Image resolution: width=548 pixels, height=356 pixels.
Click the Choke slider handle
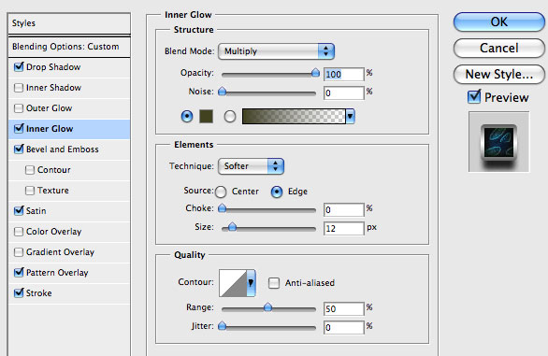(222, 208)
